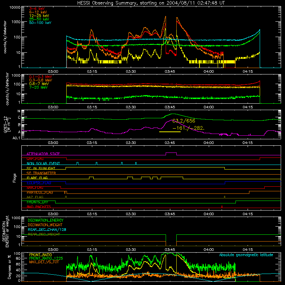This screenshot has width=285, height=285.
Task: Click the SAA_FLAG label
Action: (x=35, y=187)
